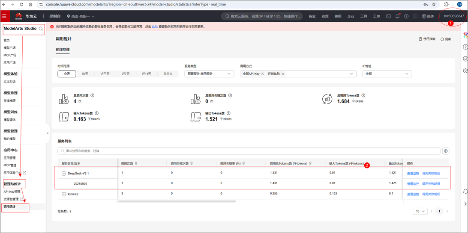Open the browser extensions puzzle icon

coord(447,4)
